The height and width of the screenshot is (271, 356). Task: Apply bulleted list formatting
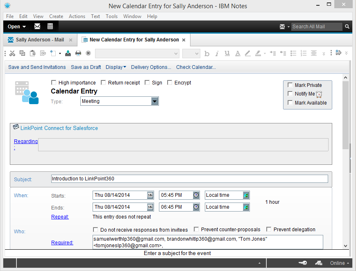293,53
